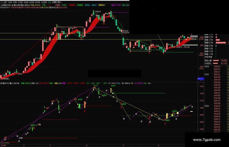Image resolution: width=229 pixels, height=147 pixels.
Task: Click the 14:56 tick time entry
Action: (x=207, y=106)
